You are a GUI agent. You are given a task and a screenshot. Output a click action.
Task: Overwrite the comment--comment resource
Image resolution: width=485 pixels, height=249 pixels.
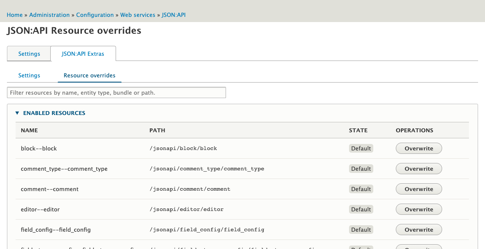pos(419,189)
